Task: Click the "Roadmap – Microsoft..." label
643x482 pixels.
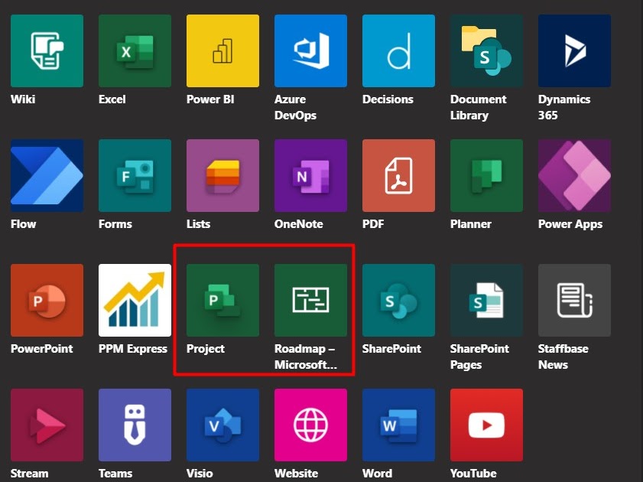Action: pyautogui.click(x=306, y=357)
